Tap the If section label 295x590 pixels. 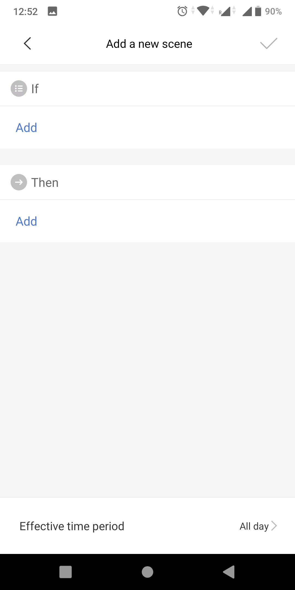[35, 89]
